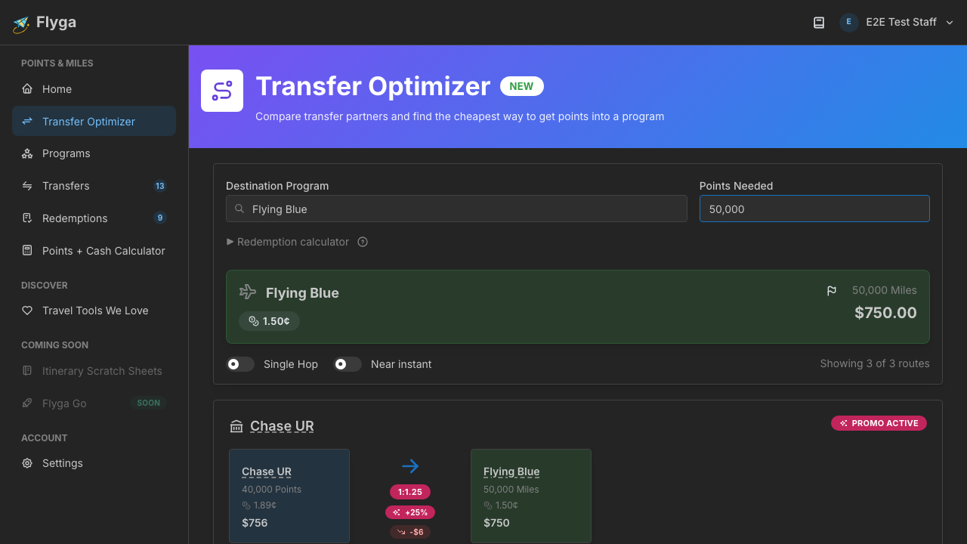This screenshot has height=544, width=967.
Task: Click the 1.50¢ value chip
Action: point(269,321)
